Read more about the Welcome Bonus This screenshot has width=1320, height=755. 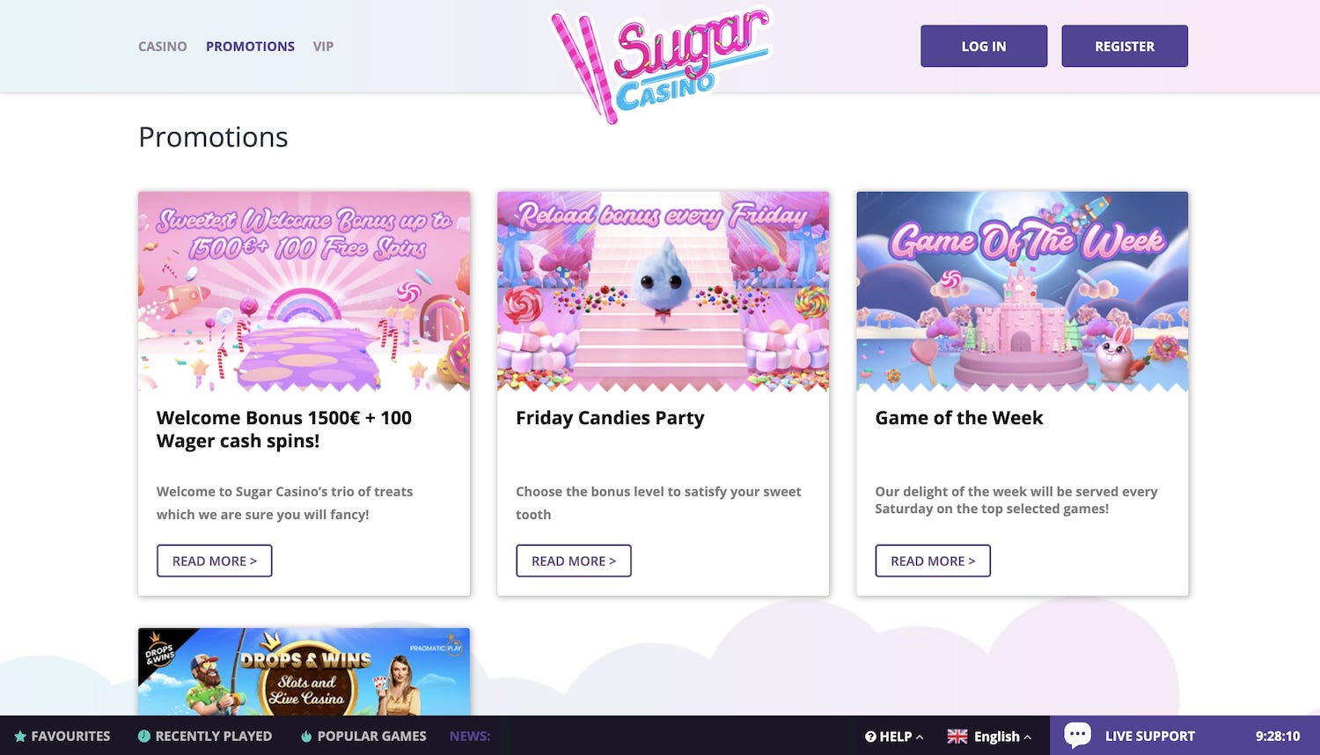click(215, 561)
